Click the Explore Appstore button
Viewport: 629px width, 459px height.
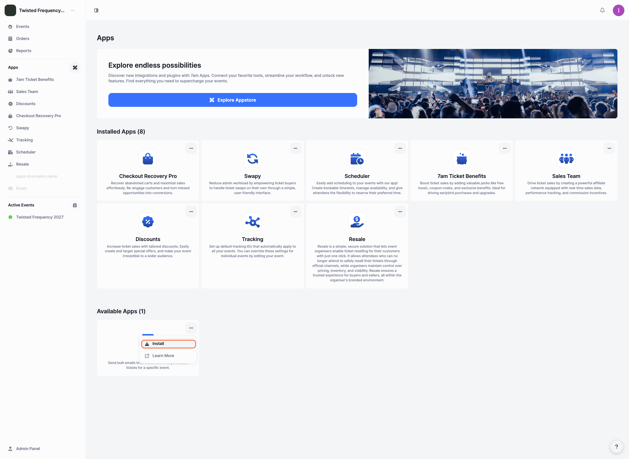coord(233,100)
